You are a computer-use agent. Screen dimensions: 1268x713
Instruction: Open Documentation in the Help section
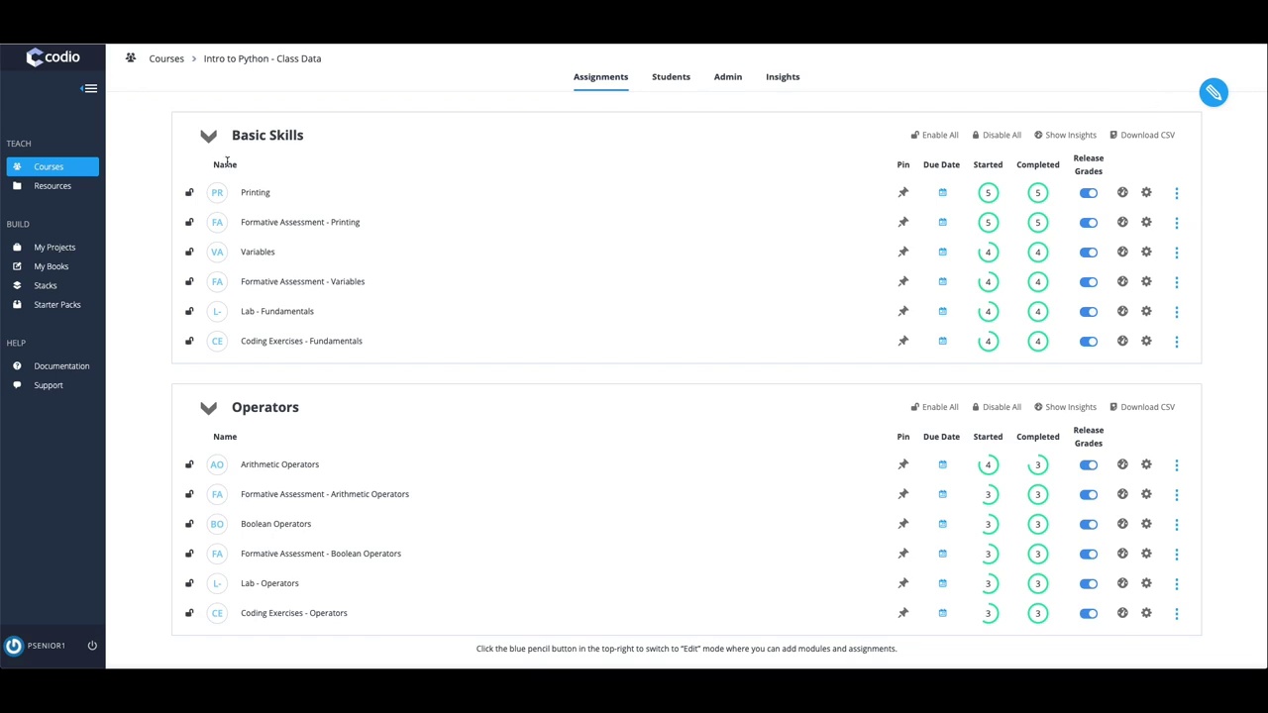(x=61, y=366)
